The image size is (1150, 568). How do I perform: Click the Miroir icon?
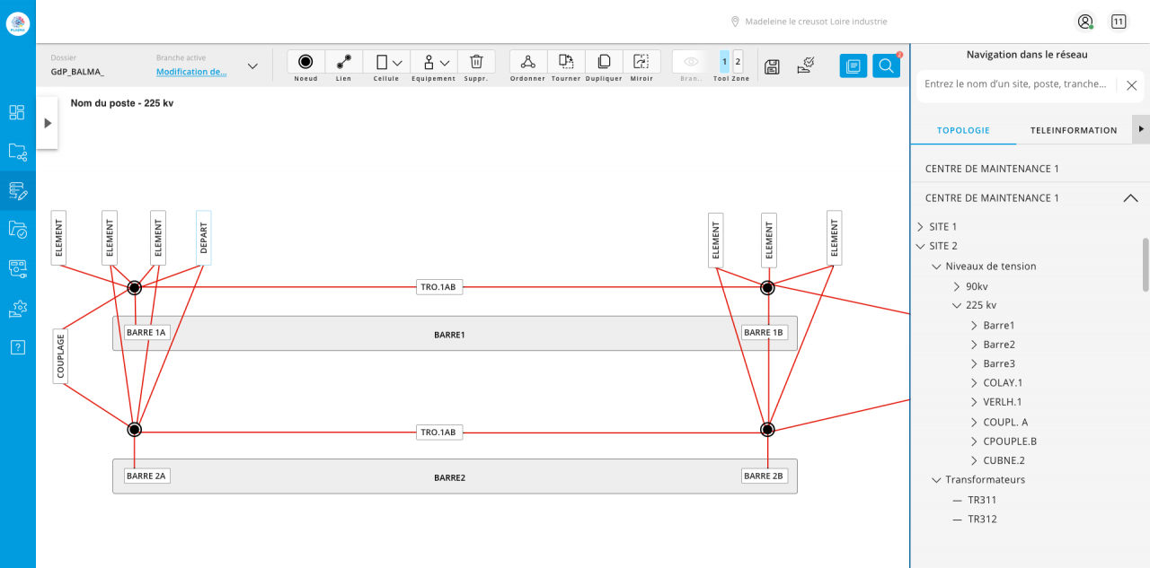641,62
